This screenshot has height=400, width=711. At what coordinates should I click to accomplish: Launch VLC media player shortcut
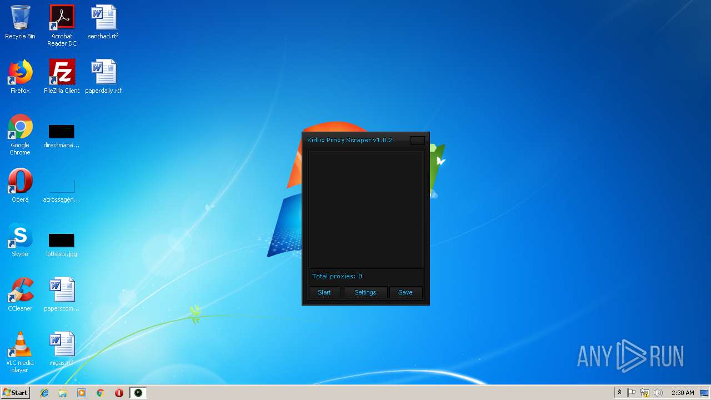[20, 352]
